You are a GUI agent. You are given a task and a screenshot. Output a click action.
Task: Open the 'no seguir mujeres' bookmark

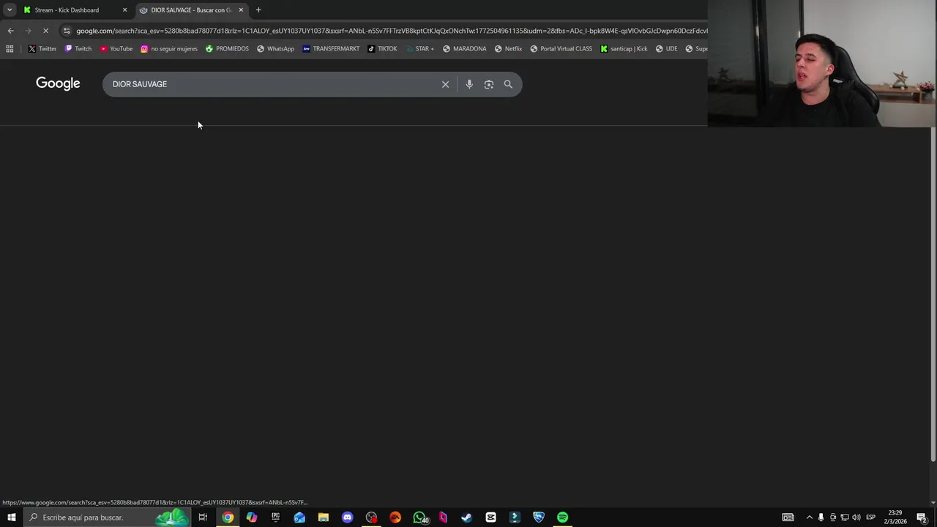(169, 49)
